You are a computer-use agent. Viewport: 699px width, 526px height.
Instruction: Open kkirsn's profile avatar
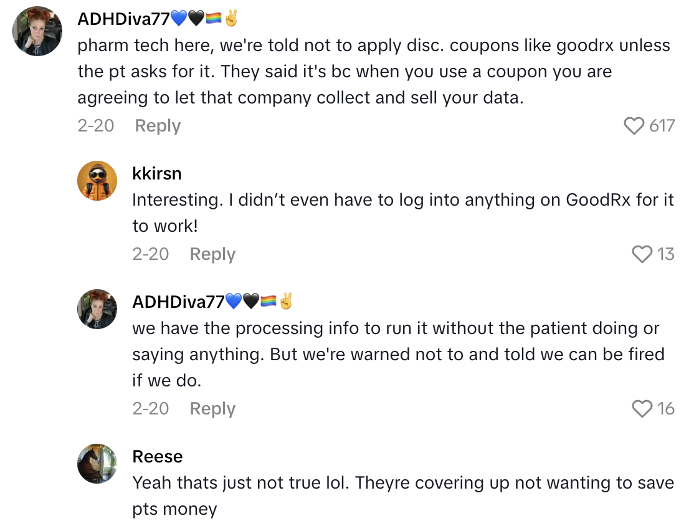[x=97, y=181]
